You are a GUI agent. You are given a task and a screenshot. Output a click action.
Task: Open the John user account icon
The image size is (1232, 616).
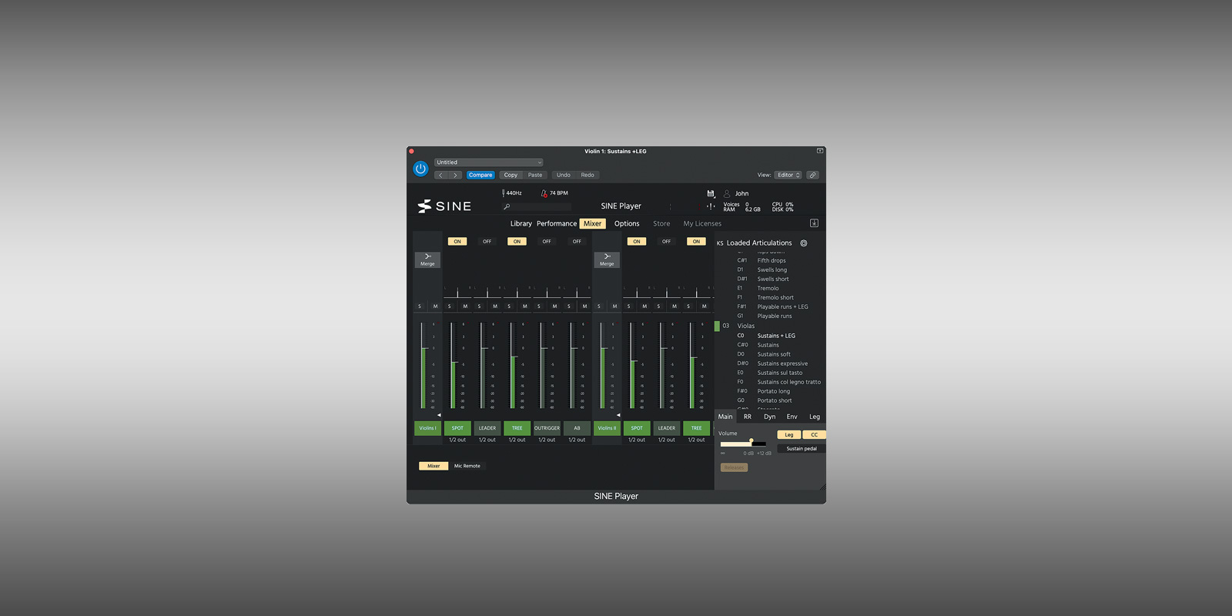pos(726,193)
